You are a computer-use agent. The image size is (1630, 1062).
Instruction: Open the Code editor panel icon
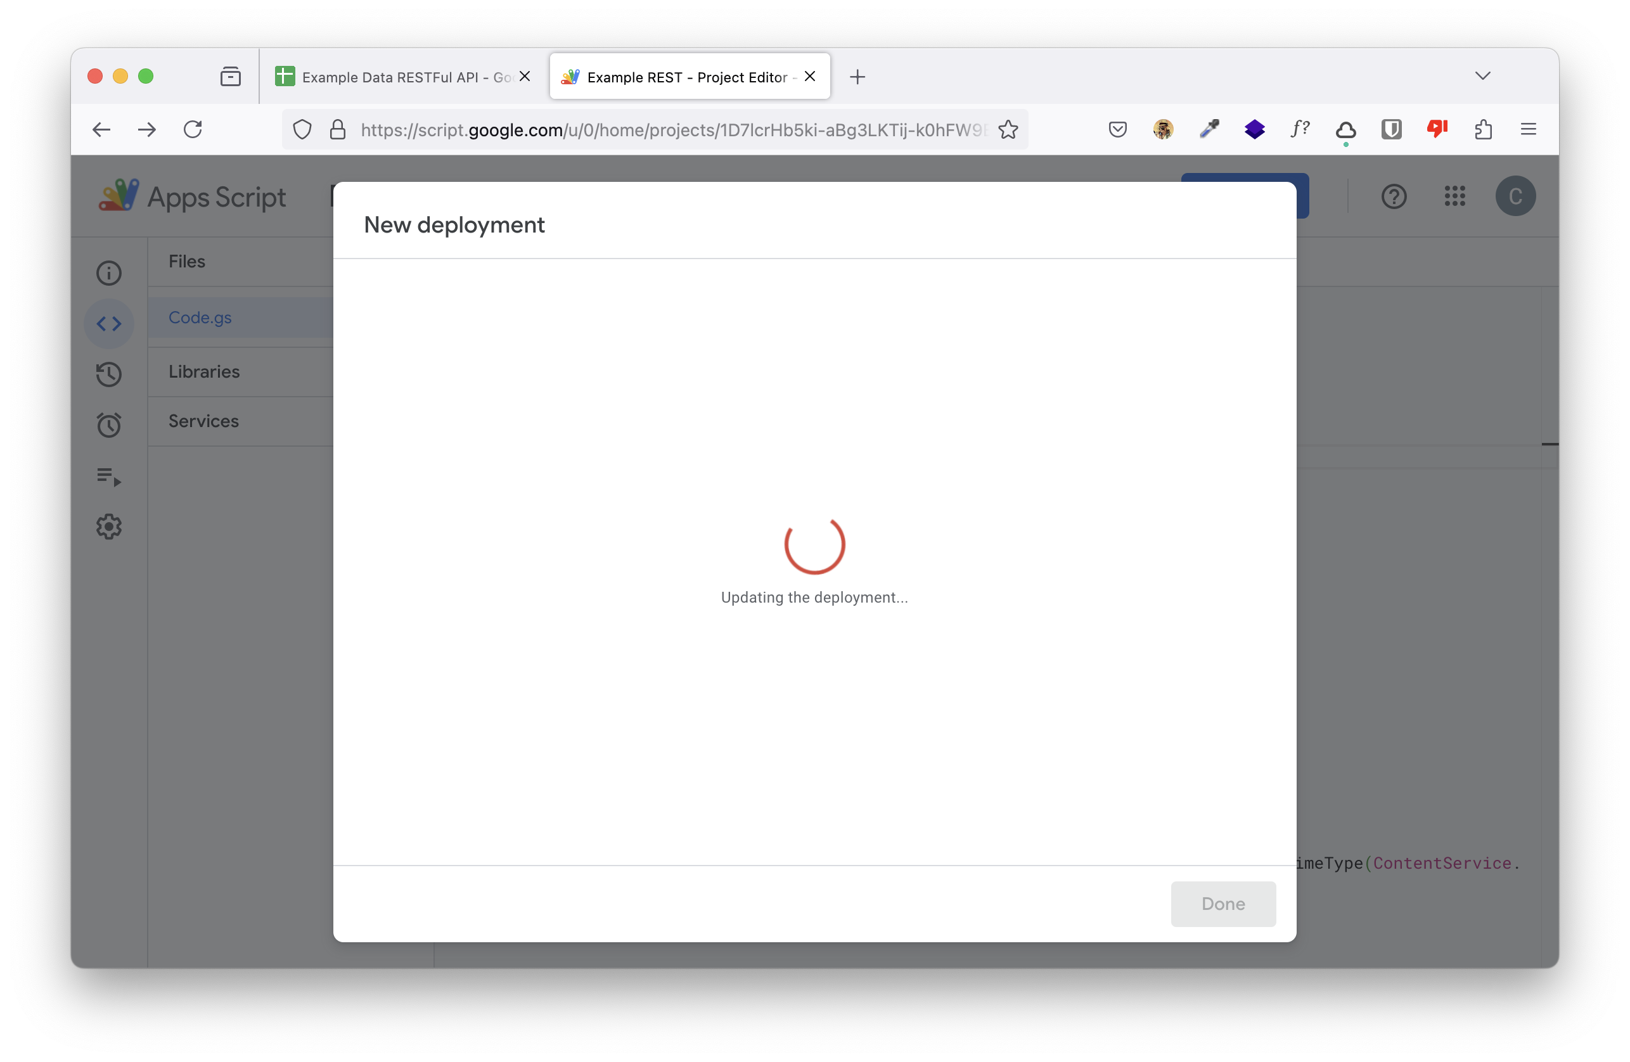109,322
